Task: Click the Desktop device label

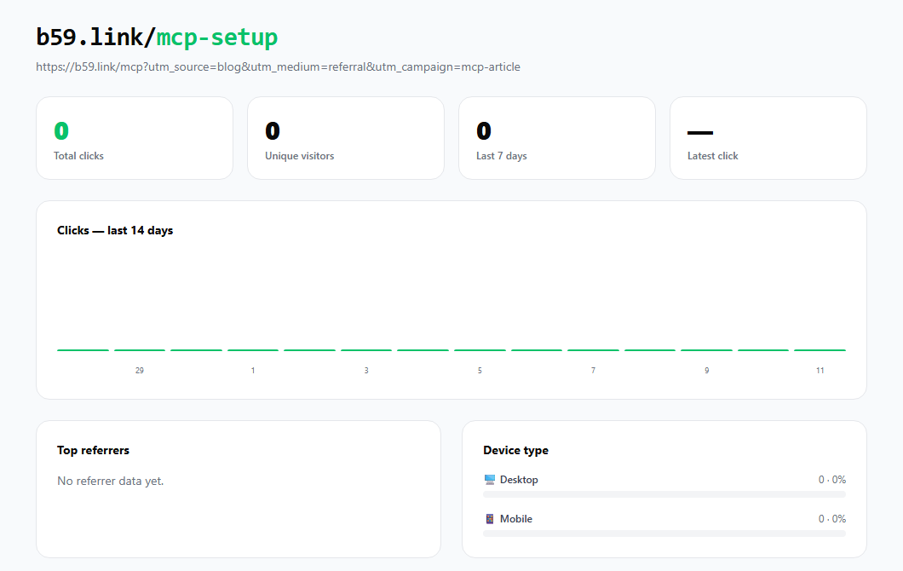Action: pyautogui.click(x=519, y=480)
